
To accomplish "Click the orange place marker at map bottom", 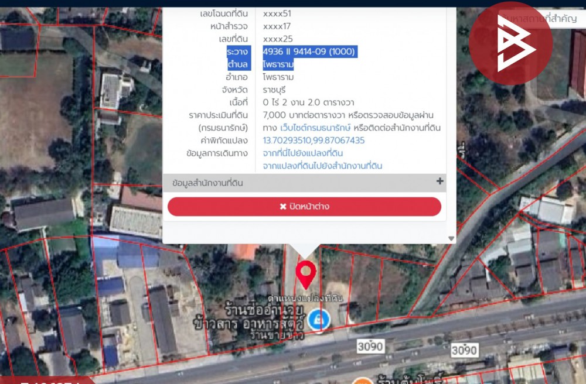I will 363,381.
